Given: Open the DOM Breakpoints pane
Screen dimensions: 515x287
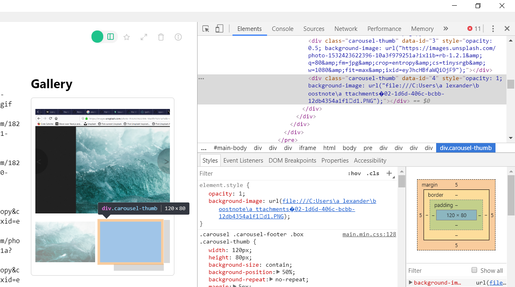Looking at the screenshot, I should pos(292,161).
